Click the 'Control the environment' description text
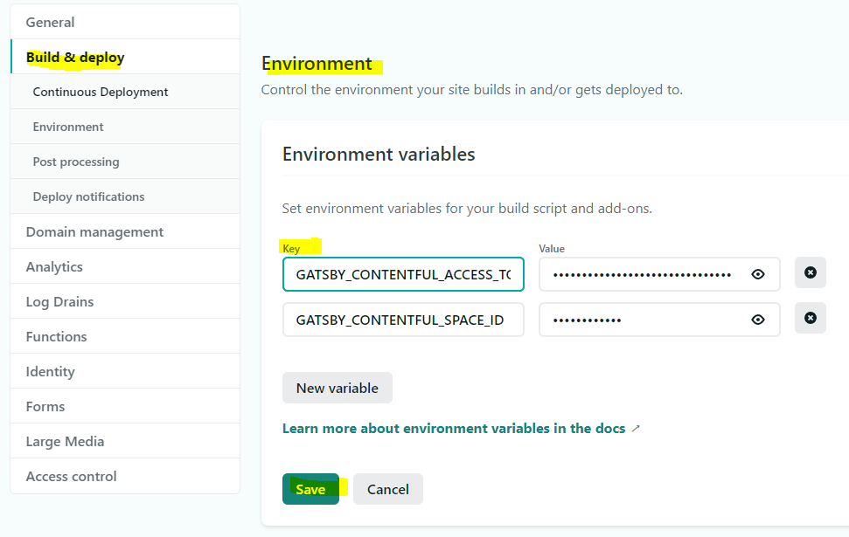The width and height of the screenshot is (849, 537). [x=471, y=89]
